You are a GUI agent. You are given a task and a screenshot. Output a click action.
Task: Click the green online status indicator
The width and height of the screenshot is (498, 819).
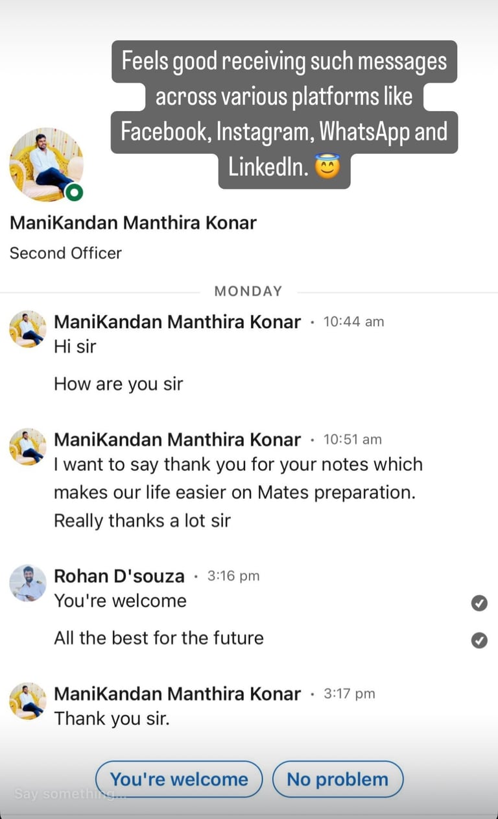75,193
